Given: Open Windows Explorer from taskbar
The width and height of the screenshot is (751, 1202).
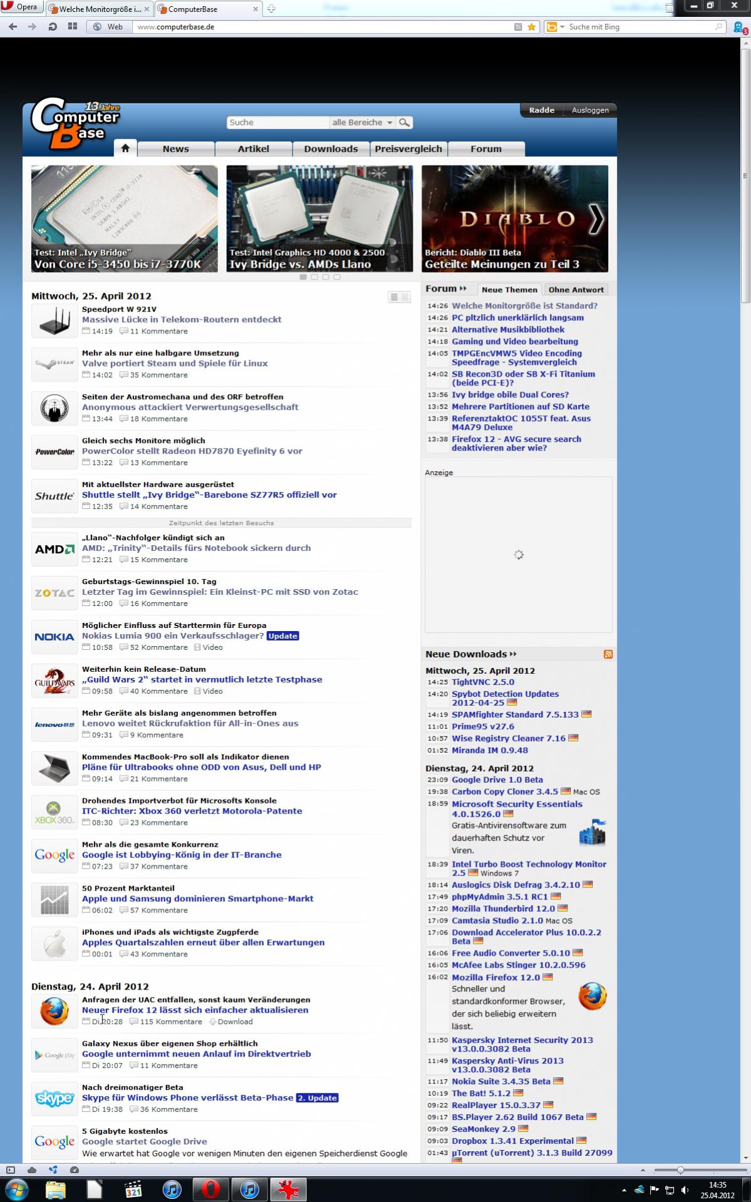Looking at the screenshot, I should (56, 1189).
